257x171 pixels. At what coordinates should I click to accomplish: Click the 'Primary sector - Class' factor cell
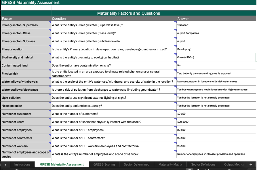coord(26,33)
